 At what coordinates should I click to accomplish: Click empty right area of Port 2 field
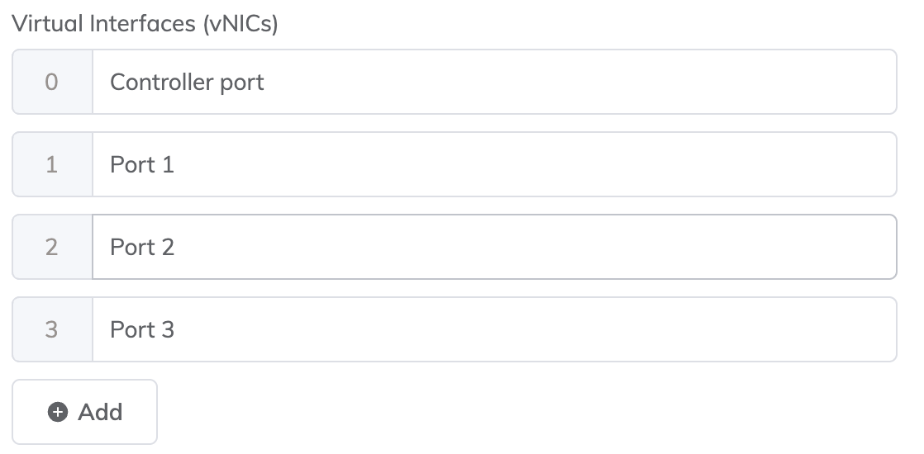click(703, 247)
